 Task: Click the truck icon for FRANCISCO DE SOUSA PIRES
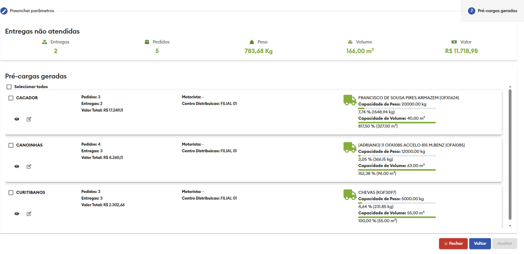(x=349, y=100)
